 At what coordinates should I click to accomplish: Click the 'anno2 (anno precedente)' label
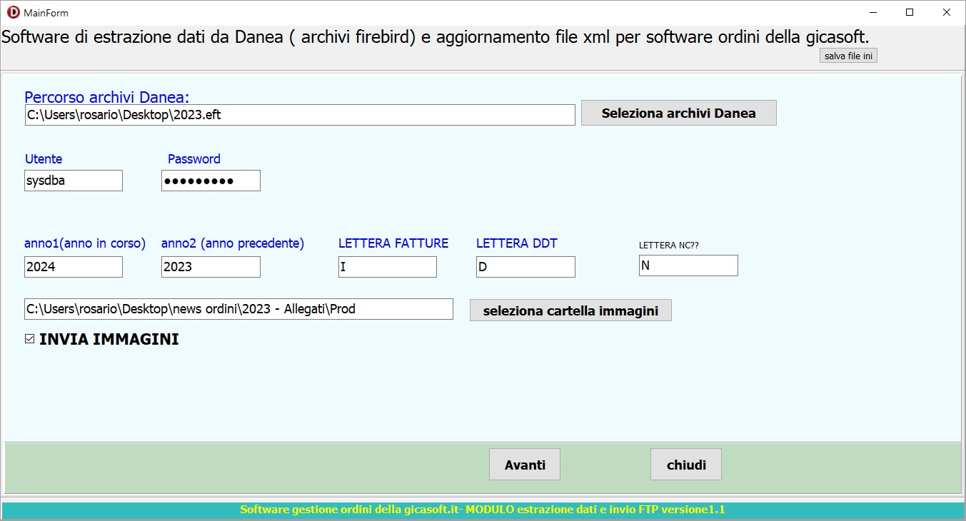233,243
